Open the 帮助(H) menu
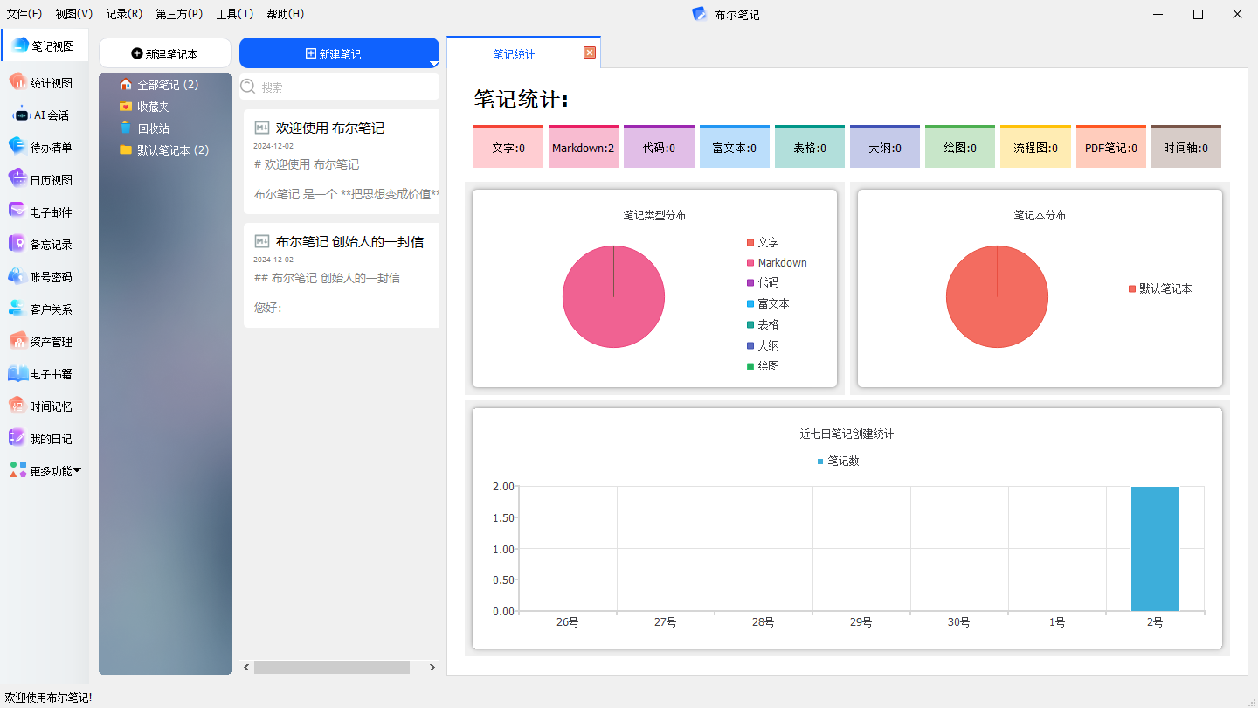 286,14
